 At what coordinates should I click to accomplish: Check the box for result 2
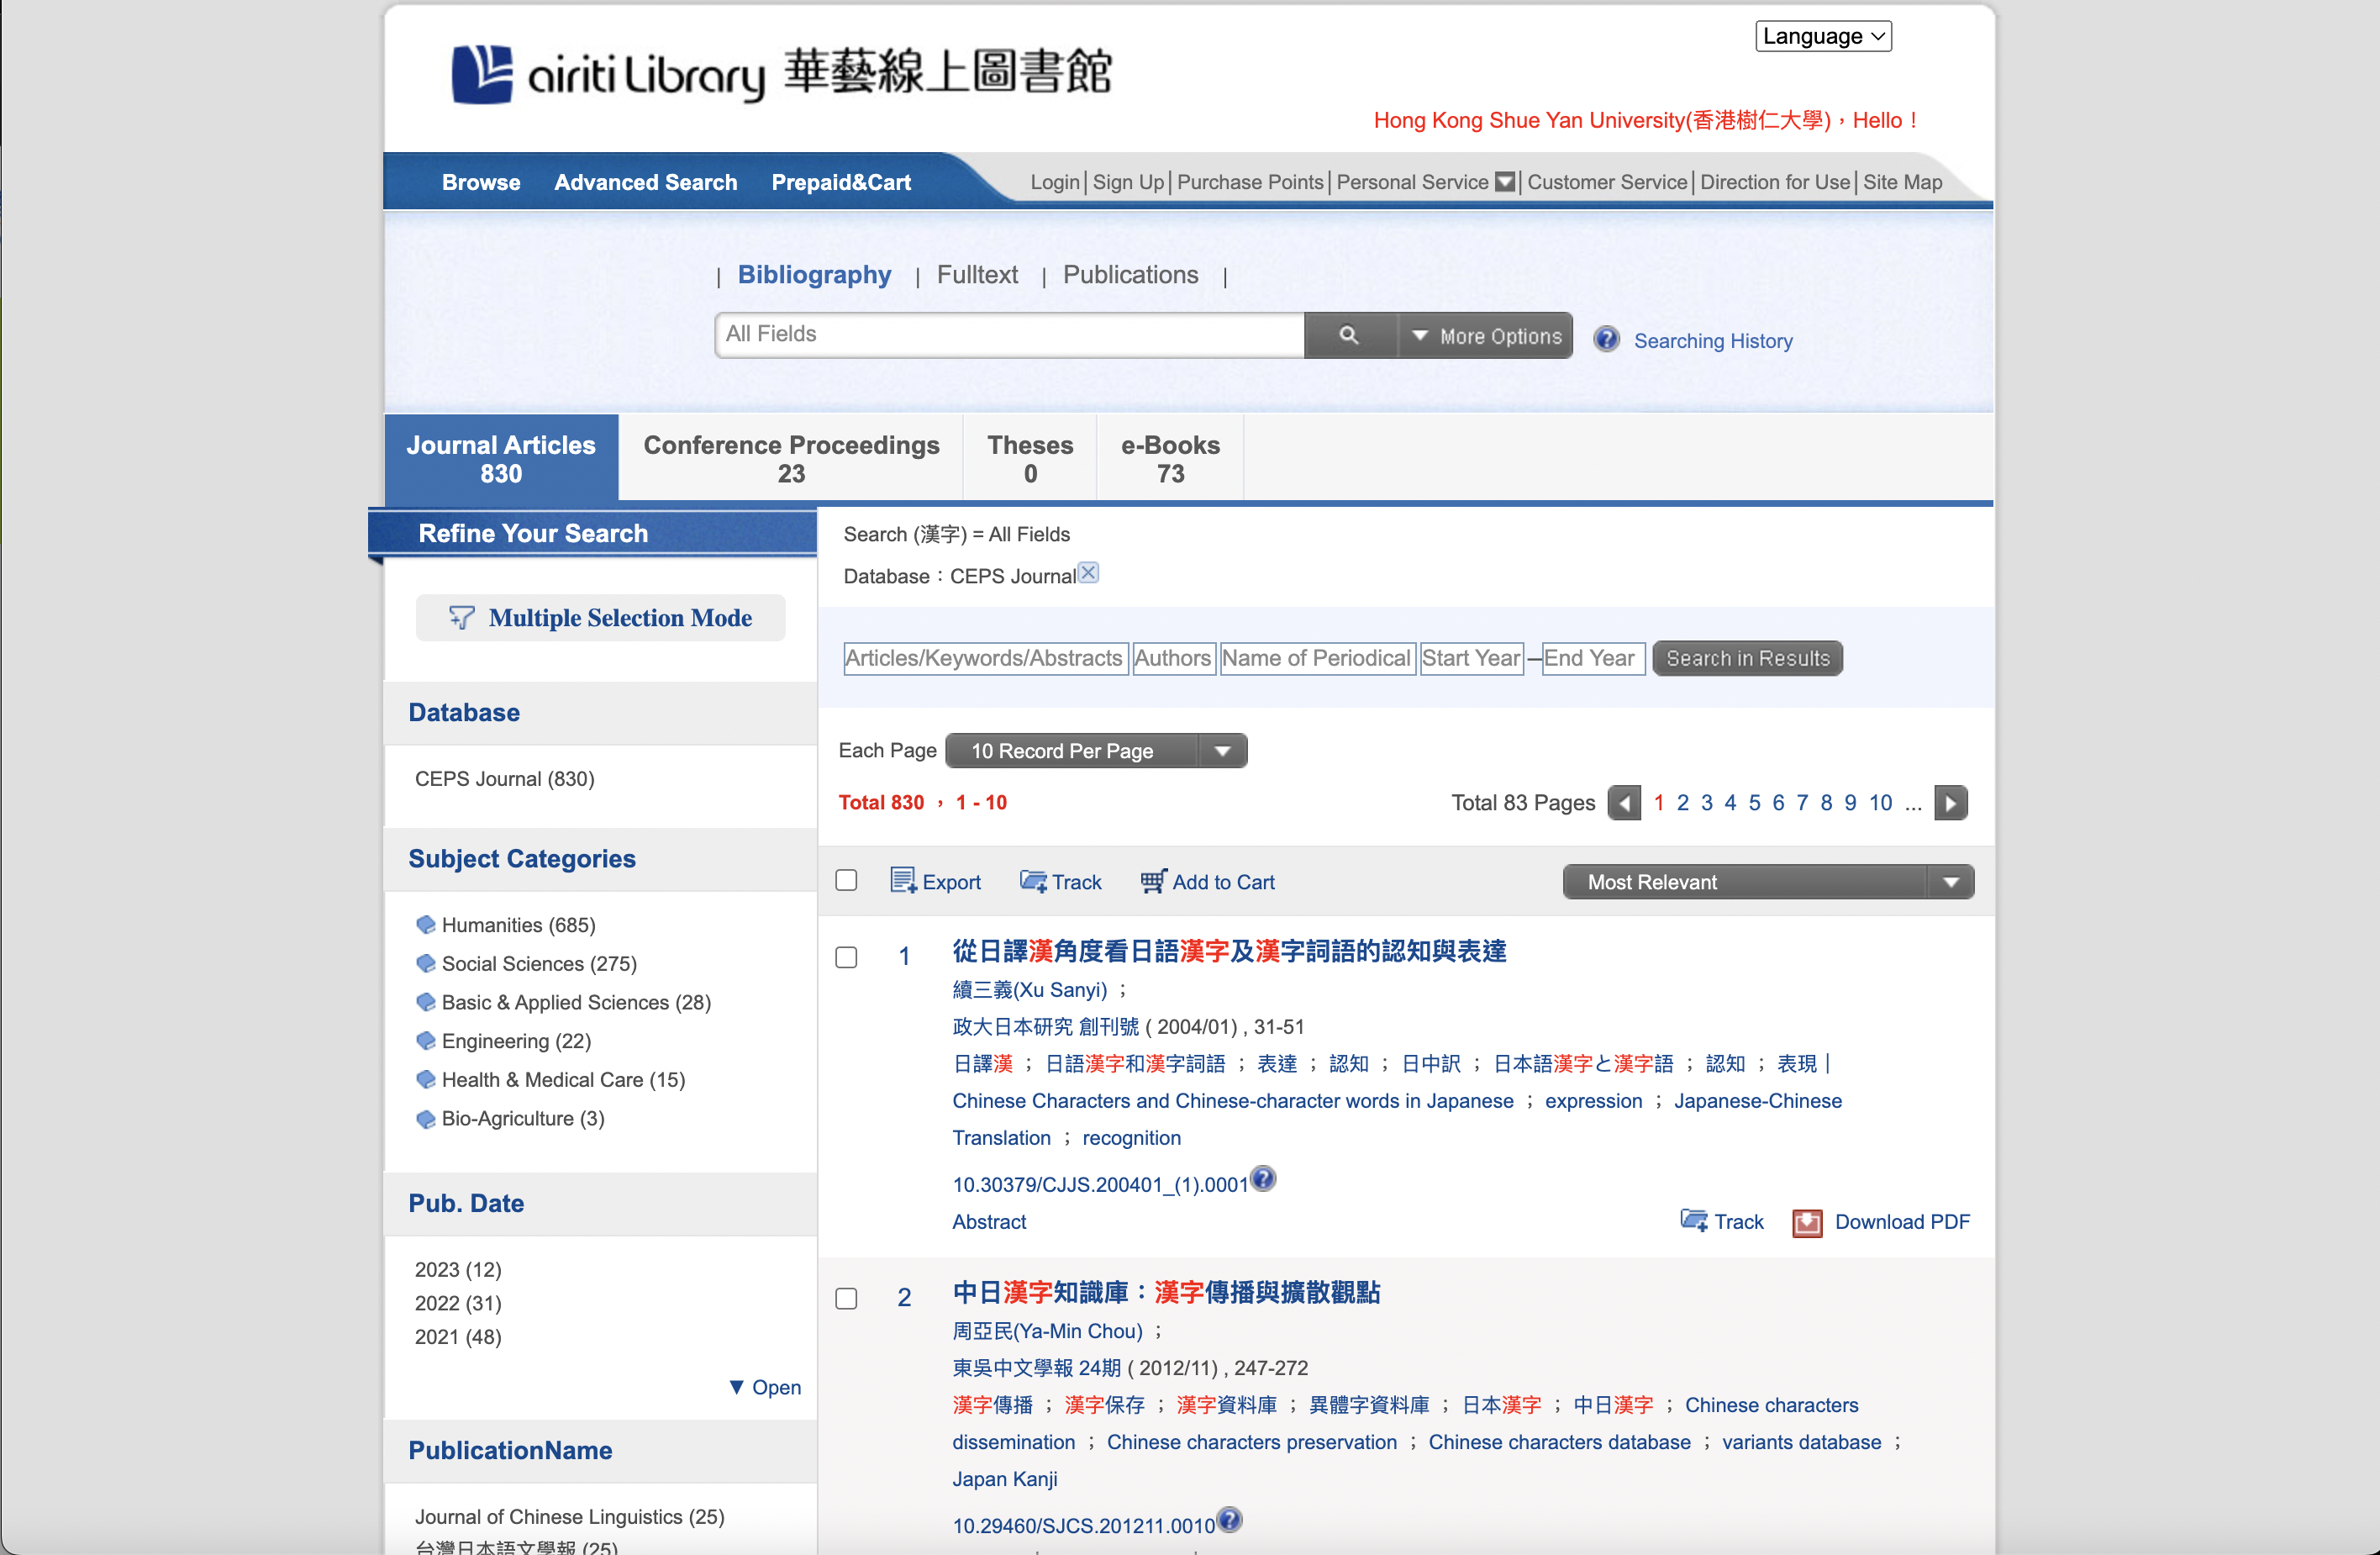click(846, 1298)
